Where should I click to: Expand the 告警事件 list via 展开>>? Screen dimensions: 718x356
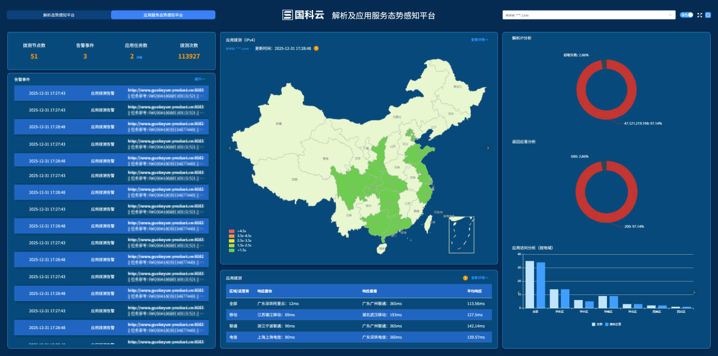click(x=200, y=79)
